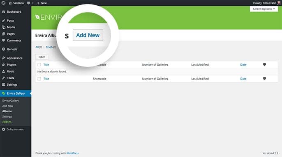Screen dimensions: 282x157
Task: Click the Dashboard gauge icon
Action: click(3, 11)
